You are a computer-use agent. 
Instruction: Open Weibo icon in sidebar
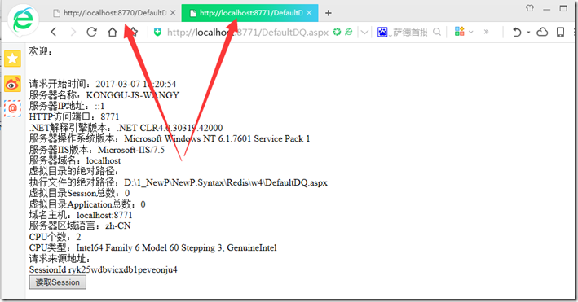click(x=12, y=84)
